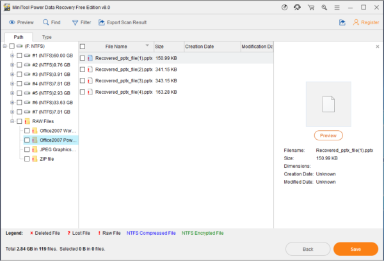The image size is (384, 261).
Task: Click the Register user icon
Action: pyautogui.click(x=356, y=22)
